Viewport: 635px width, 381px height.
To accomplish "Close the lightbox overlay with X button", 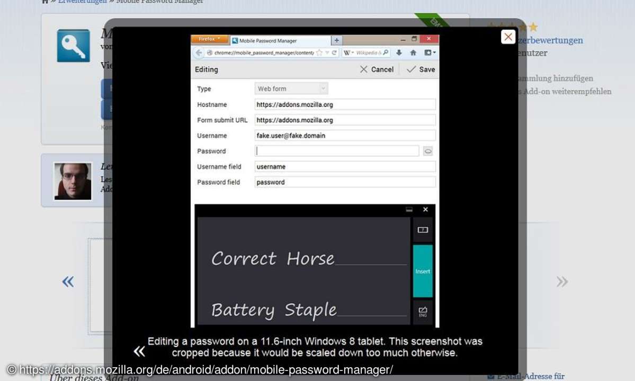I will [508, 37].
